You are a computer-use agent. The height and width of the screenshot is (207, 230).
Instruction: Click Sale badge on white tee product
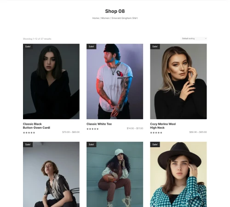point(91,46)
